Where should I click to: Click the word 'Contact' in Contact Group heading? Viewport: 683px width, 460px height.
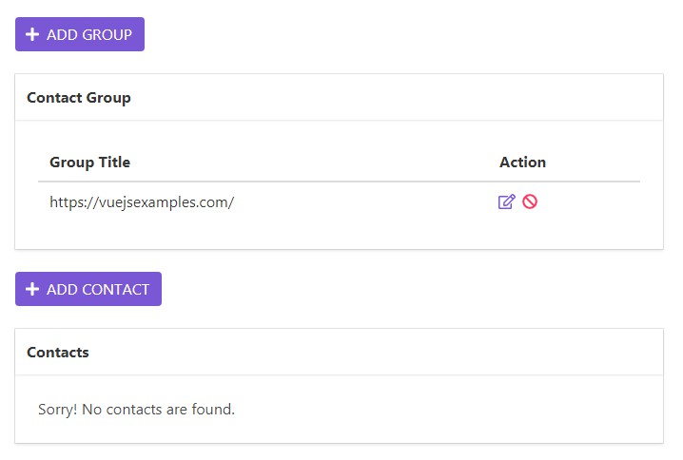point(54,97)
